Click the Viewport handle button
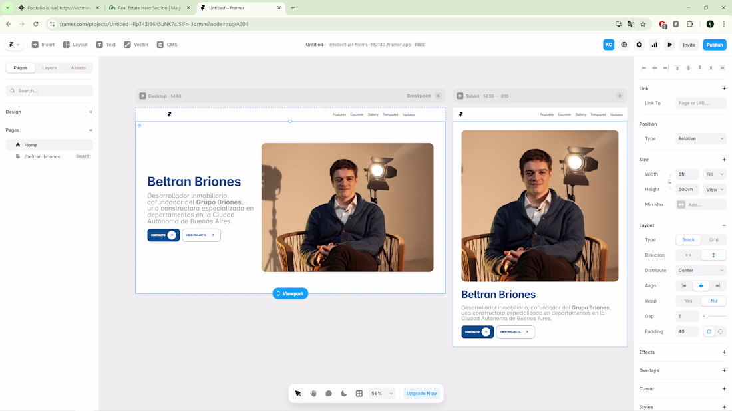The width and height of the screenshot is (732, 411). [x=290, y=293]
